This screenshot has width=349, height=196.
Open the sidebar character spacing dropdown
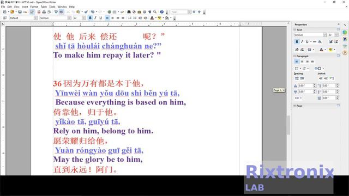click(x=310, y=50)
